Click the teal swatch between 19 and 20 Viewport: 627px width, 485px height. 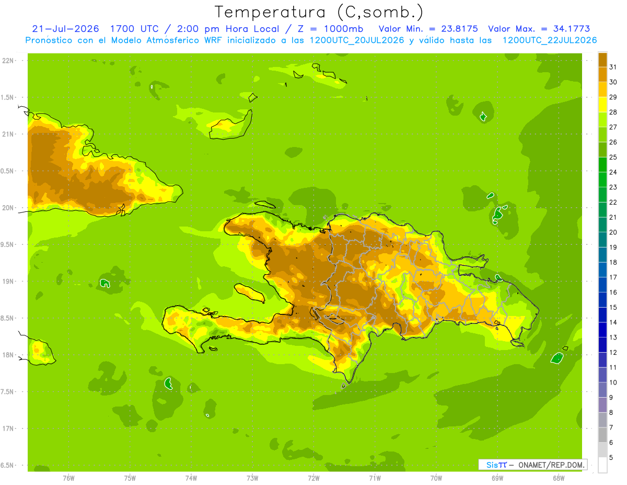click(x=602, y=240)
